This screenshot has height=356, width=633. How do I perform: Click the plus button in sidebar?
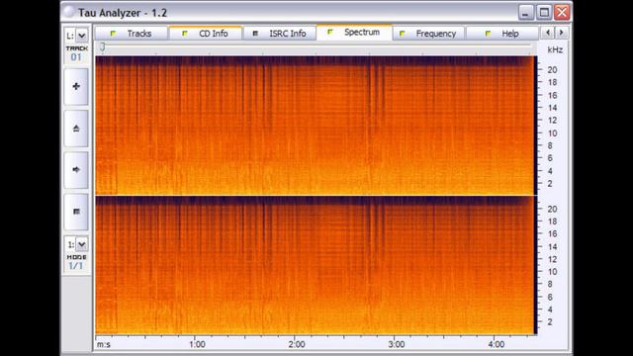point(76,86)
